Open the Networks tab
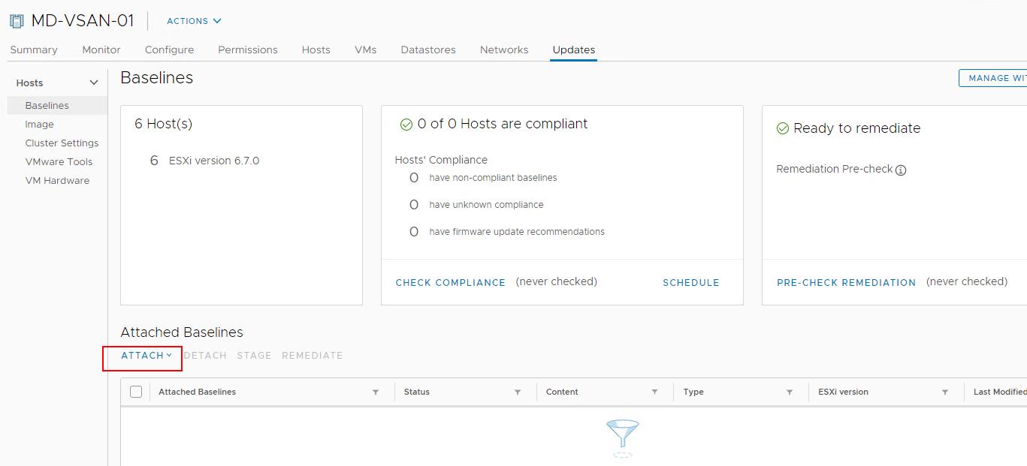The height and width of the screenshot is (466, 1027). 504,50
